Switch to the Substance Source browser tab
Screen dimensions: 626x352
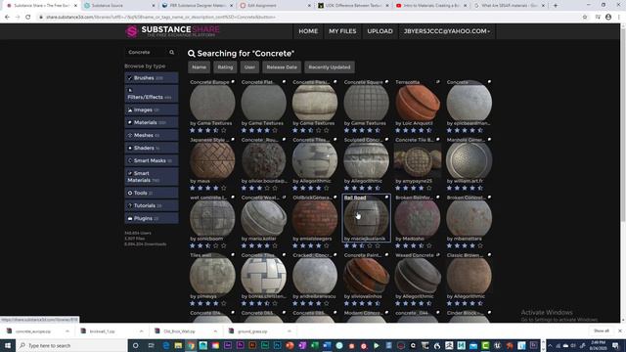pyautogui.click(x=118, y=6)
